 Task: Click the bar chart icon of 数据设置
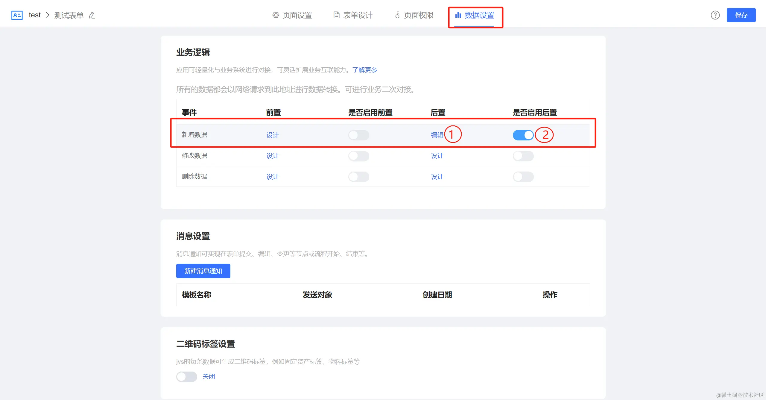(x=458, y=15)
